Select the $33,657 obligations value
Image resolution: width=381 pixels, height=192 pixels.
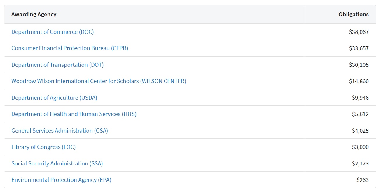click(359, 48)
